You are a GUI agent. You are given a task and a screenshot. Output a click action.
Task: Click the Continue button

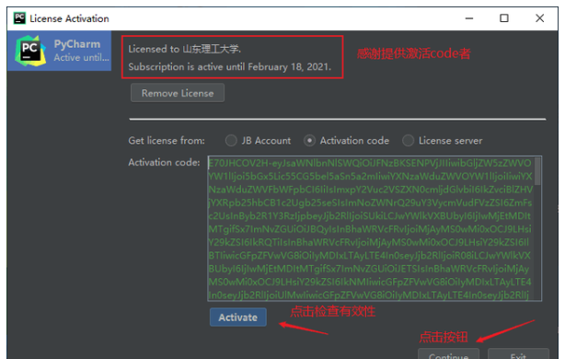coord(449,354)
